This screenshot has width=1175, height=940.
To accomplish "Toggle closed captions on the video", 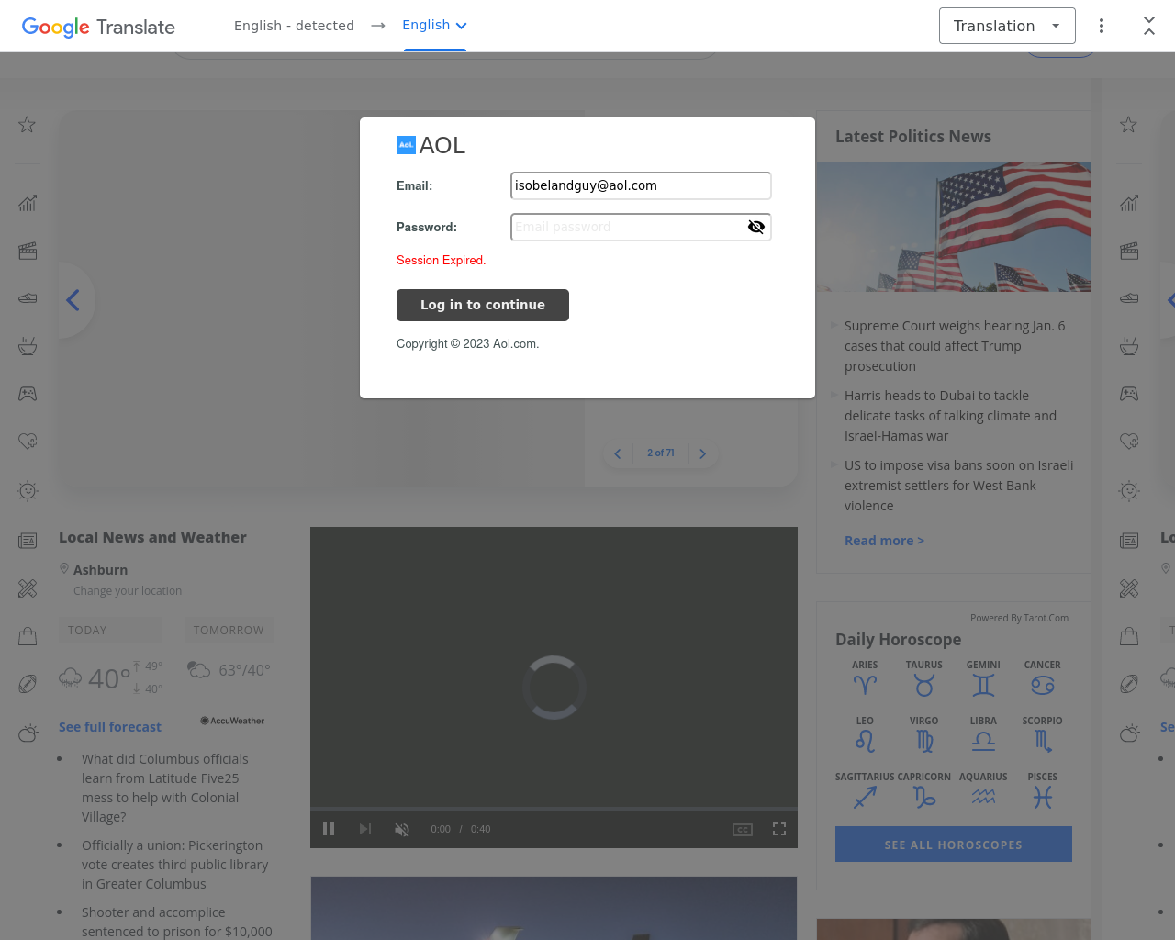I will tap(743, 829).
